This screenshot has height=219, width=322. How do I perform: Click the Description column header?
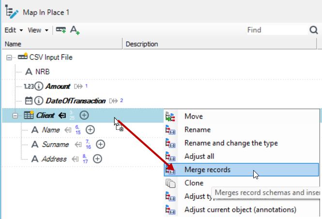[x=219, y=44]
